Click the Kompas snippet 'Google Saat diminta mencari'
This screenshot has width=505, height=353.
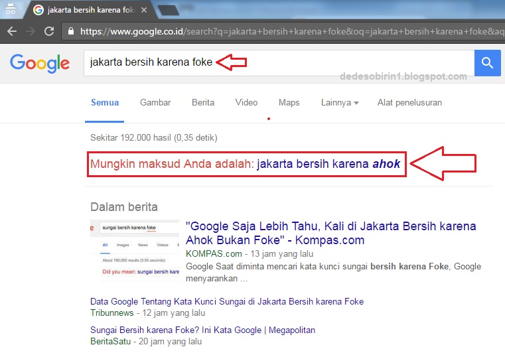point(333,272)
